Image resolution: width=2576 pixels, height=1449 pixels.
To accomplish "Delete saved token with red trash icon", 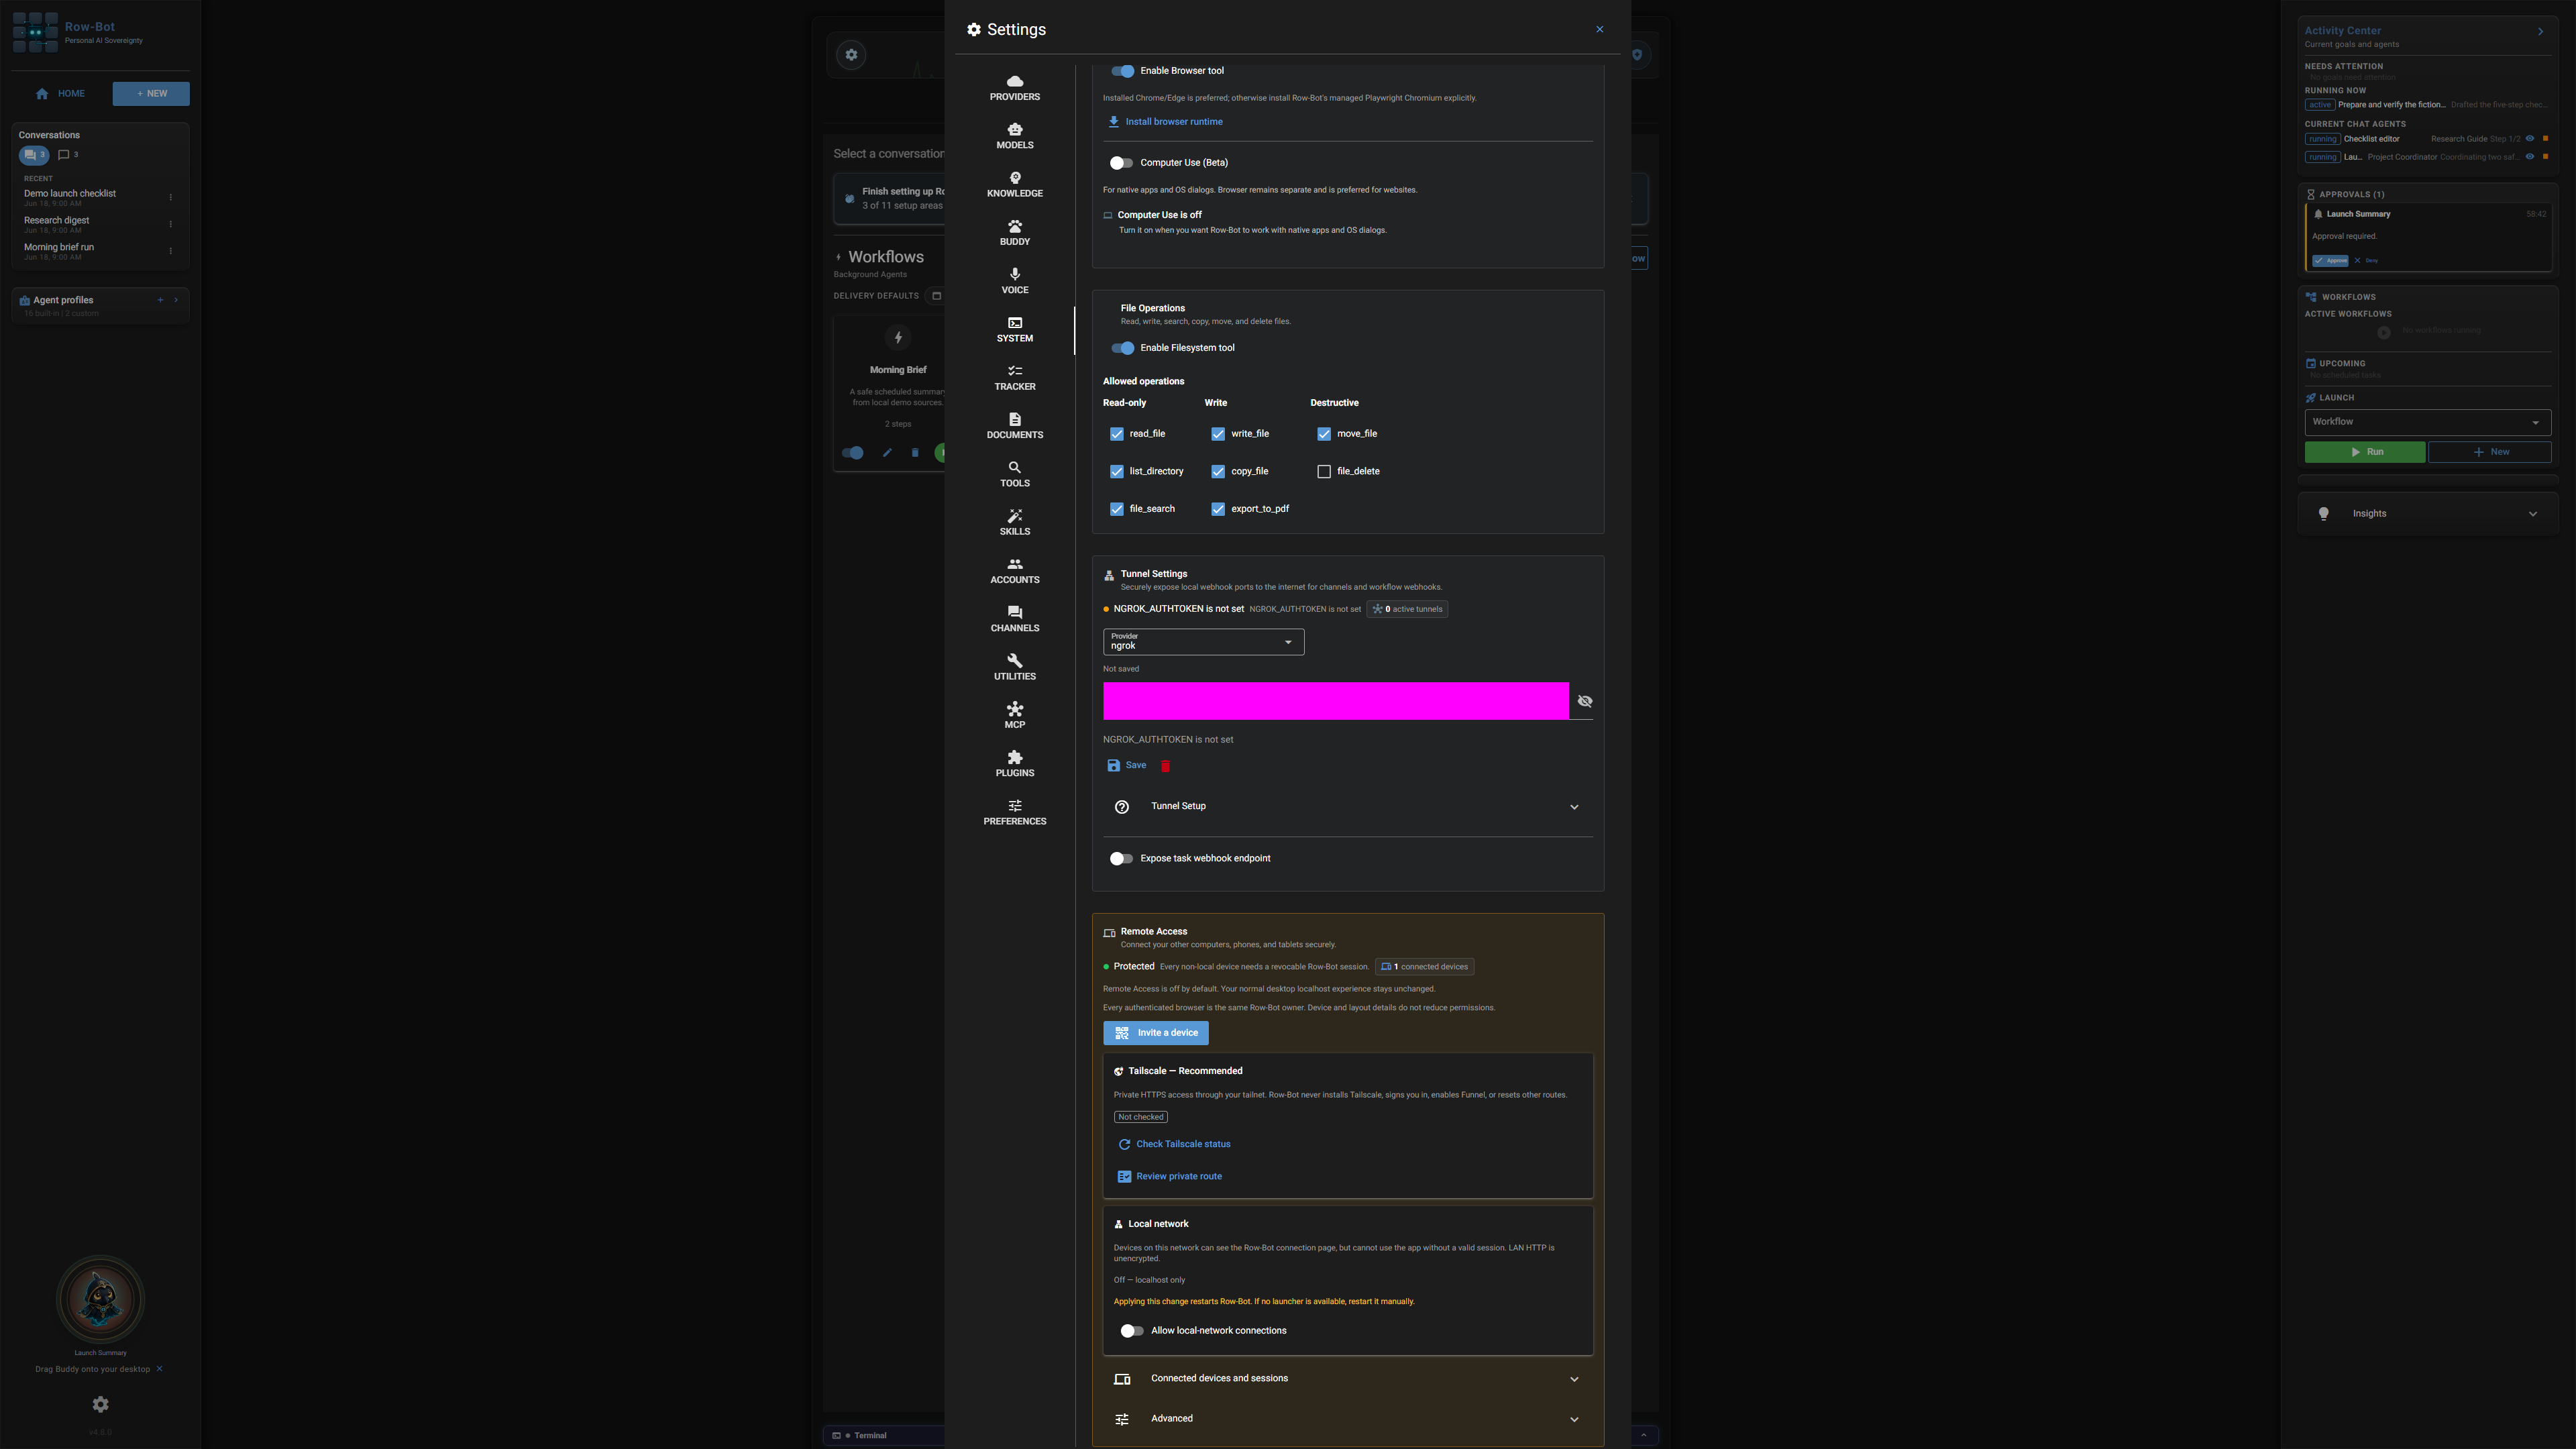I will click(1165, 766).
